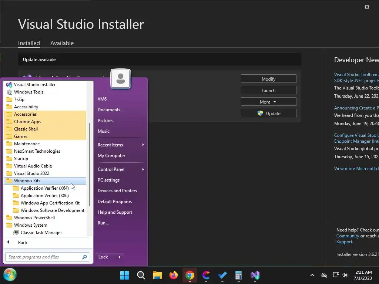Expand the Games folder

[45, 136]
